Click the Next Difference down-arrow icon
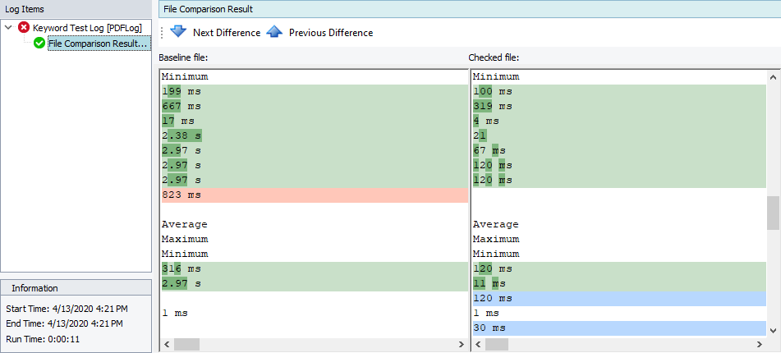 coord(178,33)
